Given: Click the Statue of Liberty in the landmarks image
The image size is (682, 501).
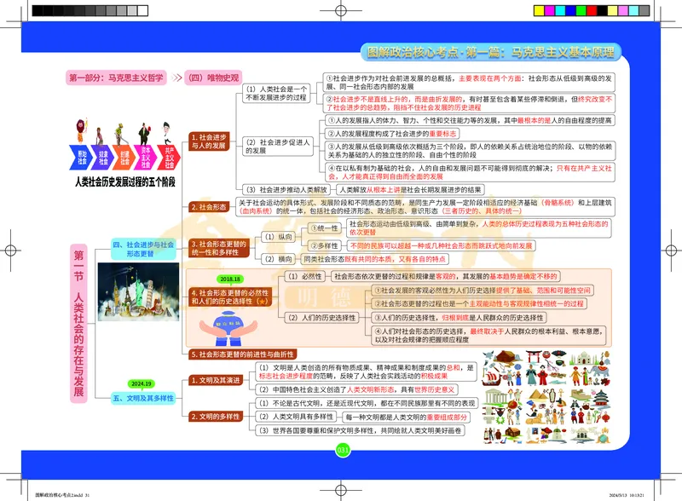Looking at the screenshot, I should click(x=140, y=292).
